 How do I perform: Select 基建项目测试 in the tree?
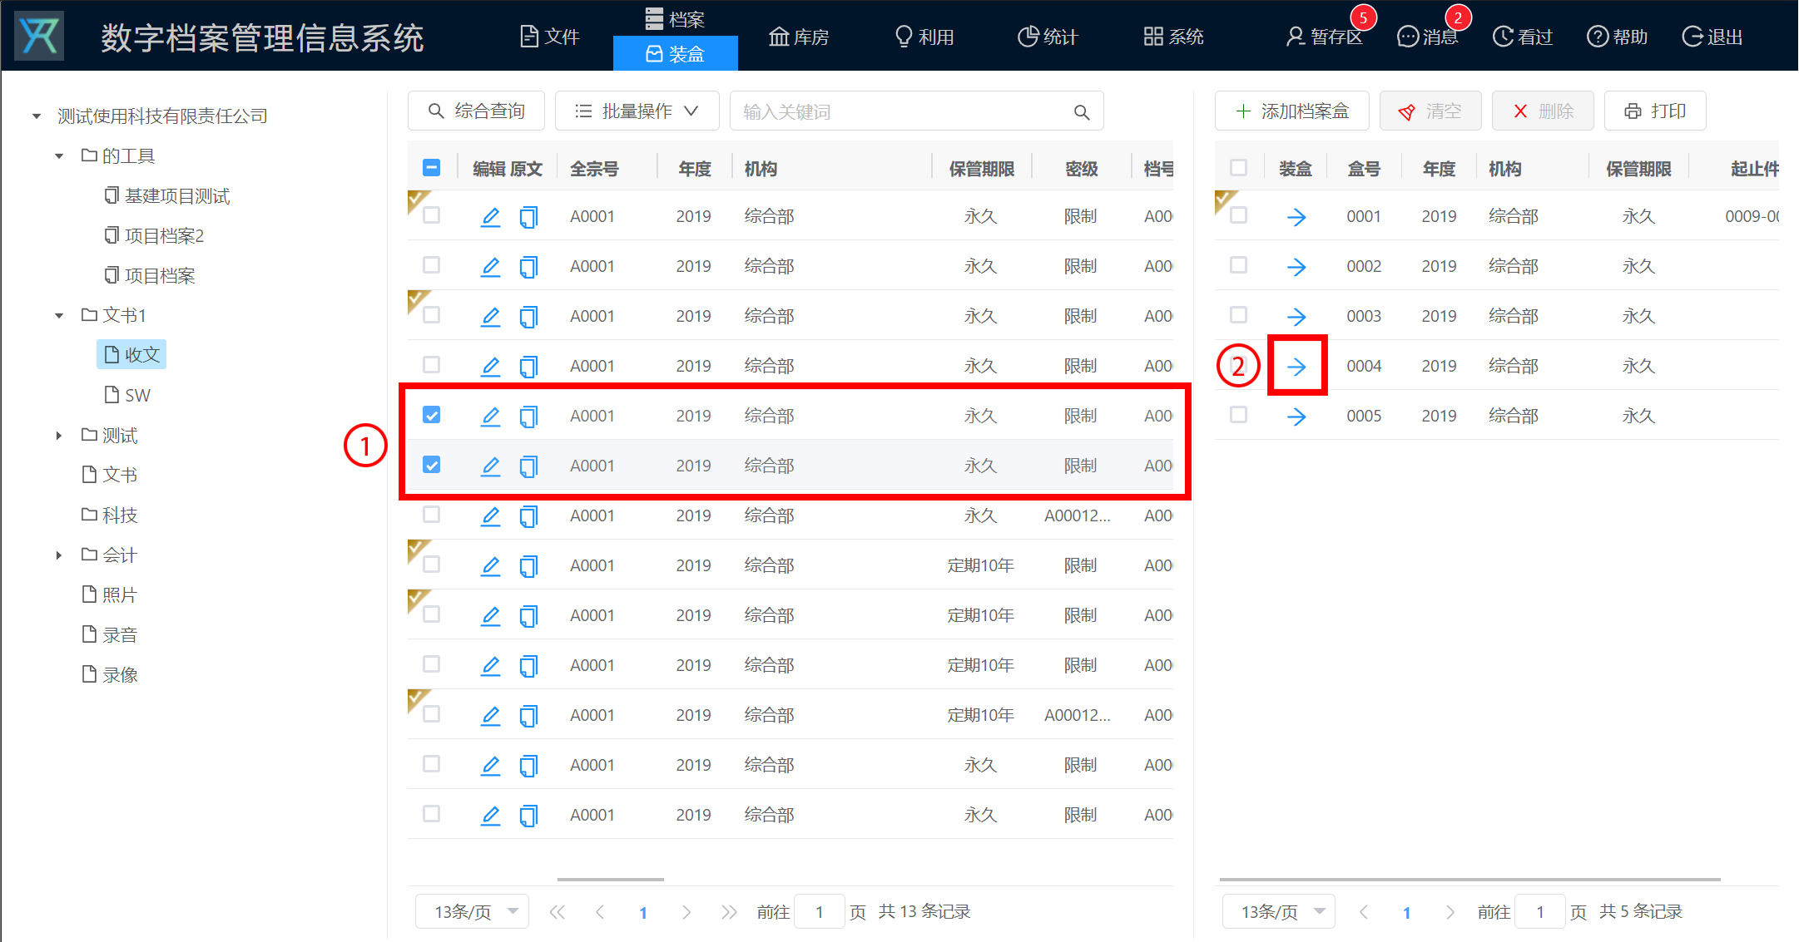(x=167, y=196)
